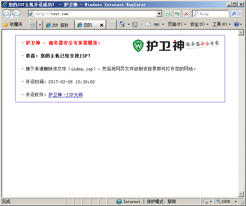Image resolution: width=246 pixels, height=206 pixels.
Task: Expand the print options dropdown arrow
Action: (x=163, y=25)
